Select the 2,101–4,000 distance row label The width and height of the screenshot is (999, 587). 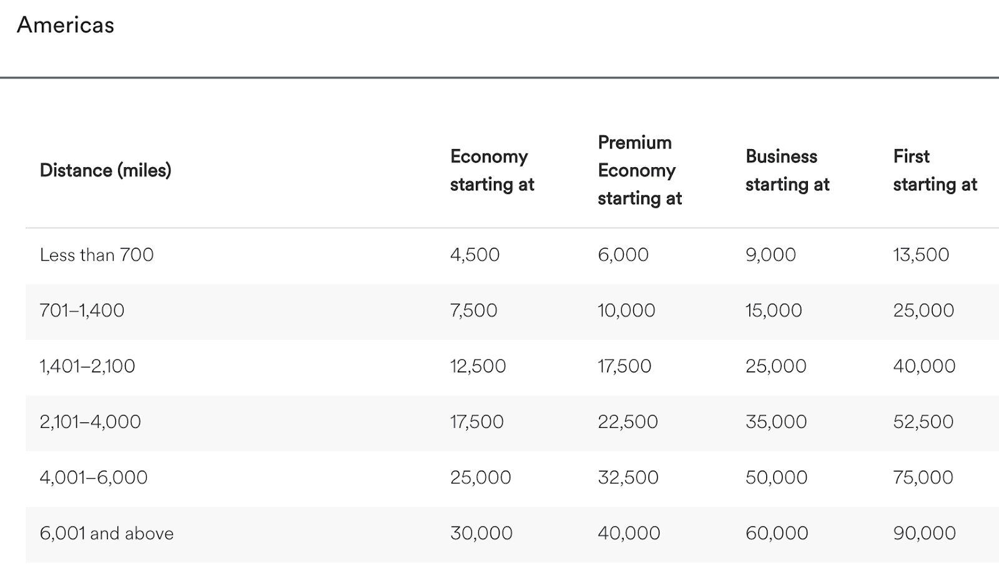(91, 422)
